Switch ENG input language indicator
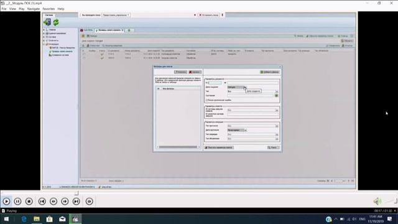398x224 pixels. [362, 219]
